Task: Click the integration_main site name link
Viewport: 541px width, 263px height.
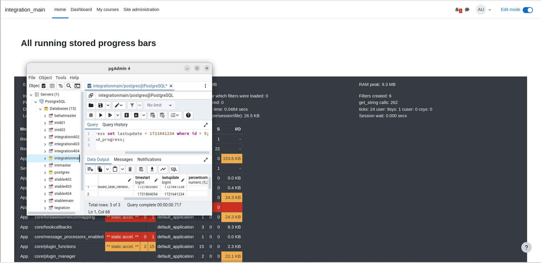Action: point(25,10)
